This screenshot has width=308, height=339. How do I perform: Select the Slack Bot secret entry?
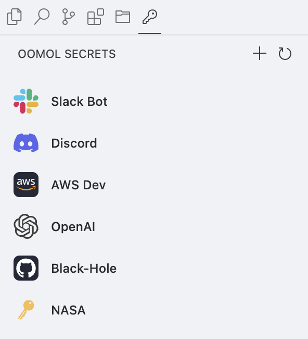tap(154, 101)
